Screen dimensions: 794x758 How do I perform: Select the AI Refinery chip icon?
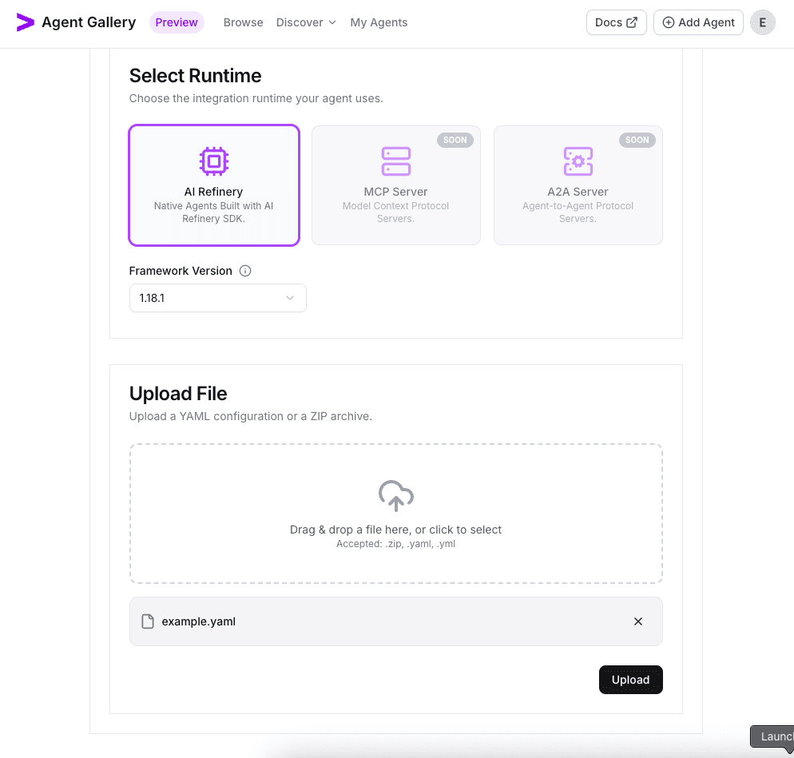click(214, 161)
